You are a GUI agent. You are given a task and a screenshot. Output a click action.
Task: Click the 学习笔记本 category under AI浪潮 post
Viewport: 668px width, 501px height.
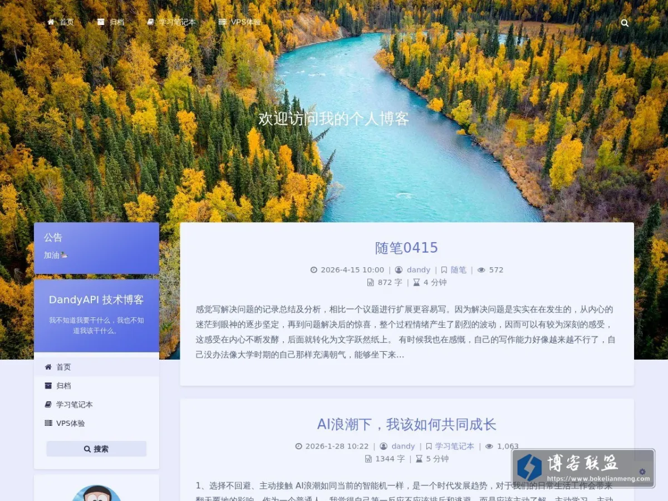point(454,446)
